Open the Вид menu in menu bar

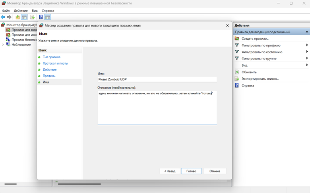click(x=35, y=11)
